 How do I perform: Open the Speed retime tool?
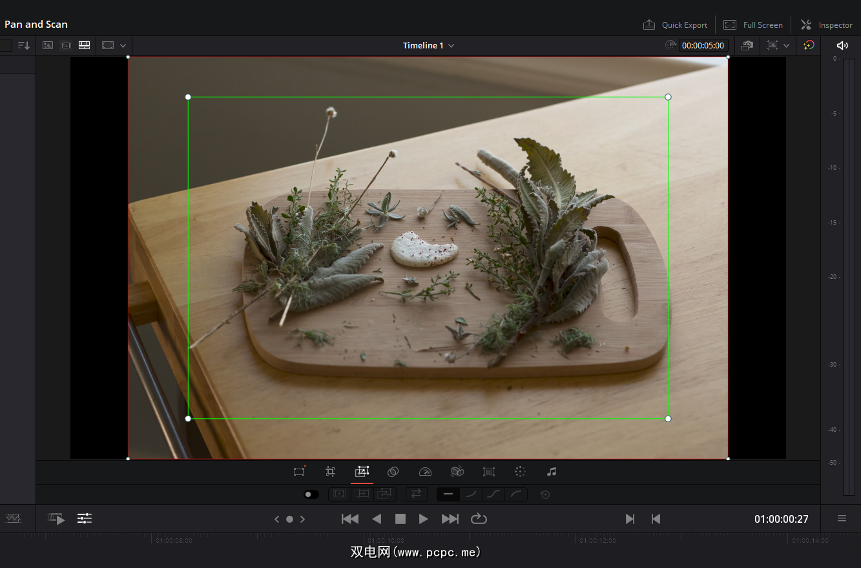[424, 472]
